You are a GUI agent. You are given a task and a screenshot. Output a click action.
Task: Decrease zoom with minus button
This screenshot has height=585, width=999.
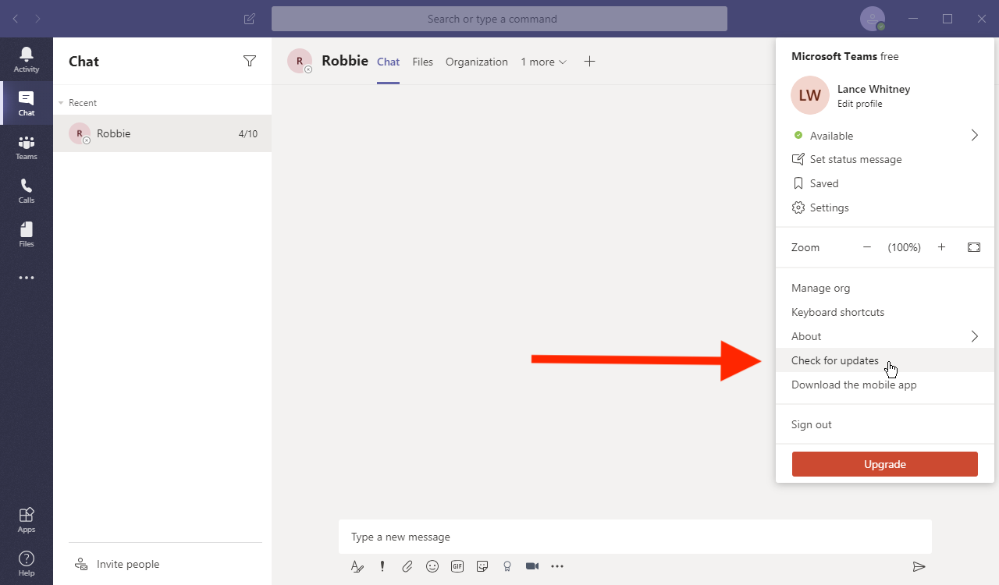coord(866,247)
